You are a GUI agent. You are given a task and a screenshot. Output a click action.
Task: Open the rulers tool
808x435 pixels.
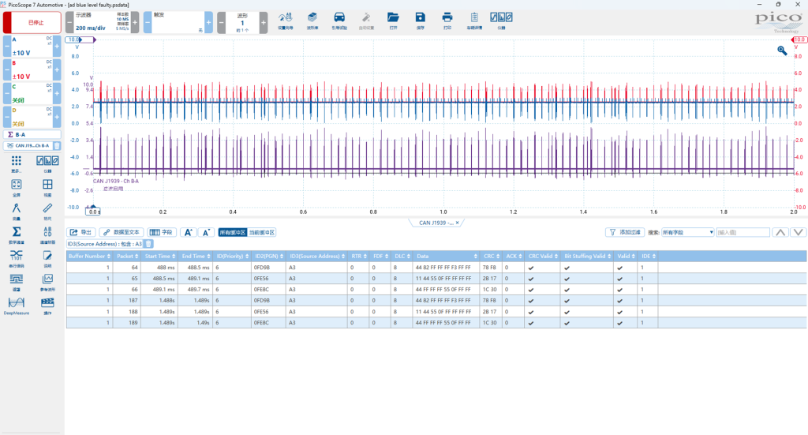(x=47, y=210)
